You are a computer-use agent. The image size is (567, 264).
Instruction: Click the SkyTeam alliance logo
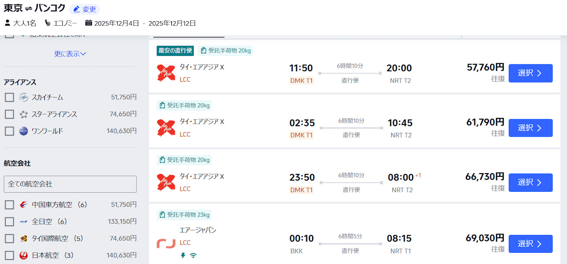click(x=24, y=98)
